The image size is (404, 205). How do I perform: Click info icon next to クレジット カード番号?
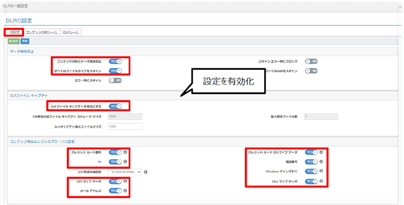[125, 152]
